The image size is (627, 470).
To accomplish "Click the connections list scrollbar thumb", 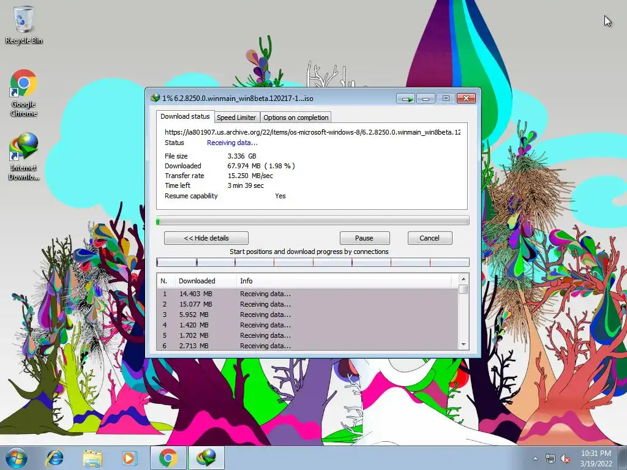I will pos(464,289).
